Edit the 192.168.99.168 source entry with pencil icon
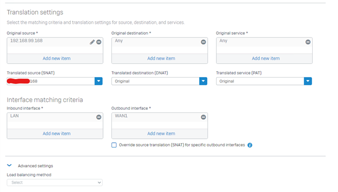Viewport: 338px width, 192px height. (92, 42)
